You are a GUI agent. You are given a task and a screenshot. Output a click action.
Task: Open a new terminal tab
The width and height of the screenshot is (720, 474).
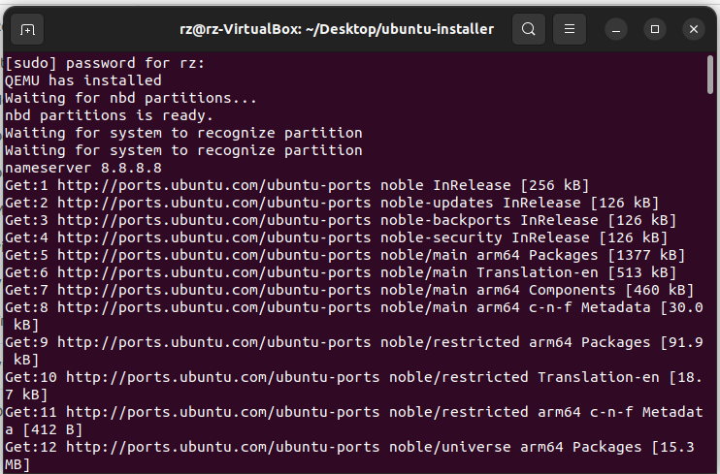[x=27, y=29]
